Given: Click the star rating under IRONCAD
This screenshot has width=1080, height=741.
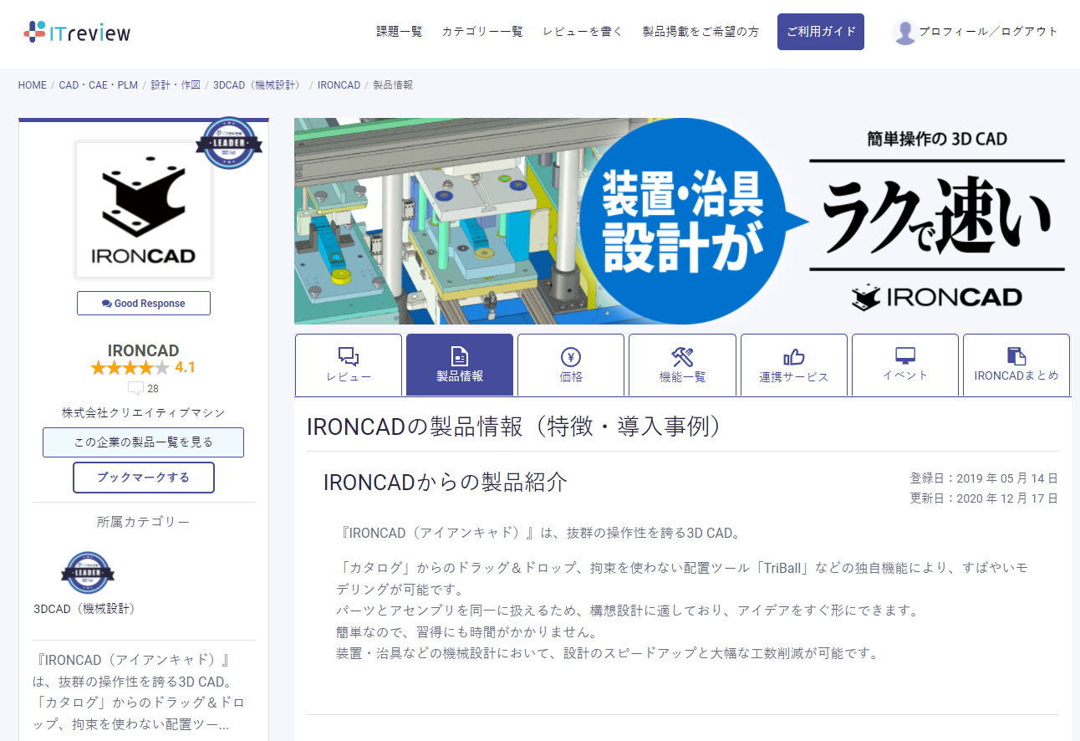Looking at the screenshot, I should 130,368.
